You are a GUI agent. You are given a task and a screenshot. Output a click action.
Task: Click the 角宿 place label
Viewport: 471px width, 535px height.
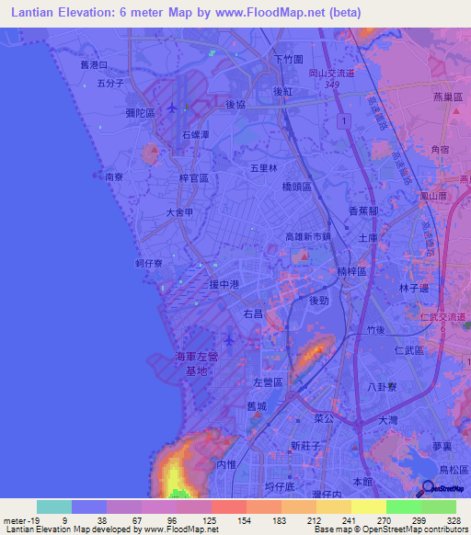440,149
